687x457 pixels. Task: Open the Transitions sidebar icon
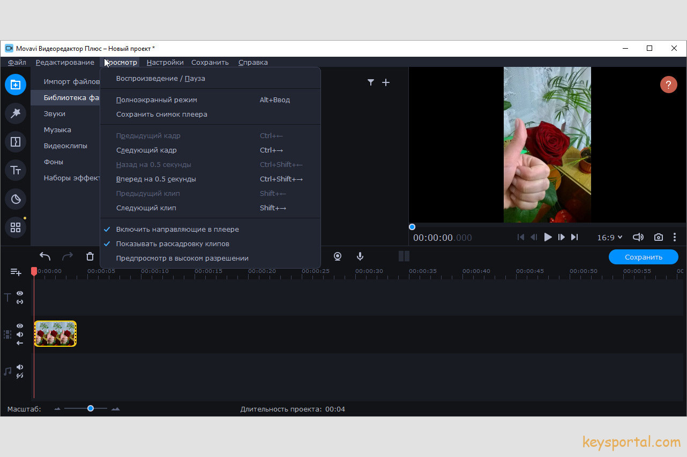[x=16, y=142]
